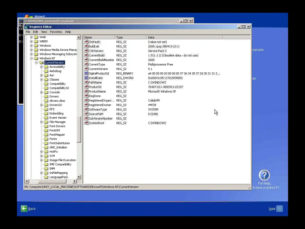Expand the WAB key
Image resolution: width=305 pixels, height=229 pixels.
pyautogui.click(x=31, y=37)
